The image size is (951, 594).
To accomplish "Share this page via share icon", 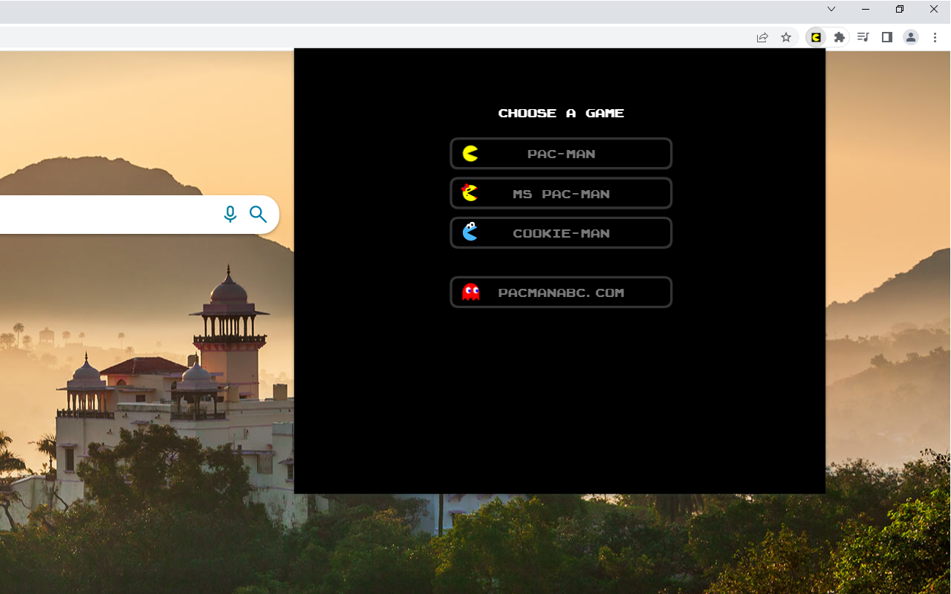I will [762, 37].
